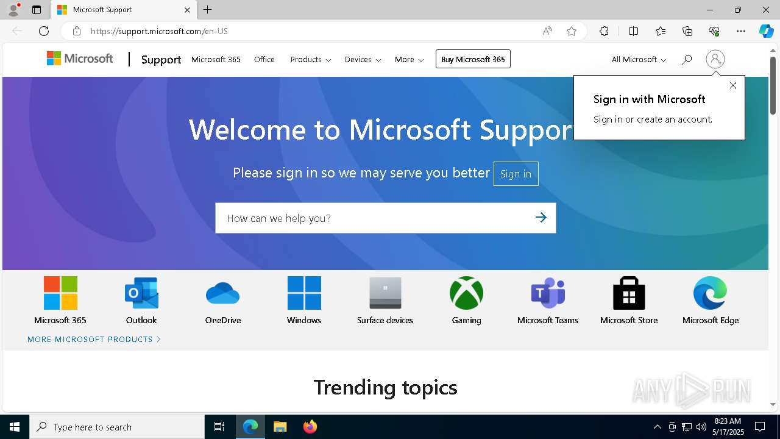Open Read aloud in address bar
The height and width of the screenshot is (439, 780).
[x=547, y=31]
